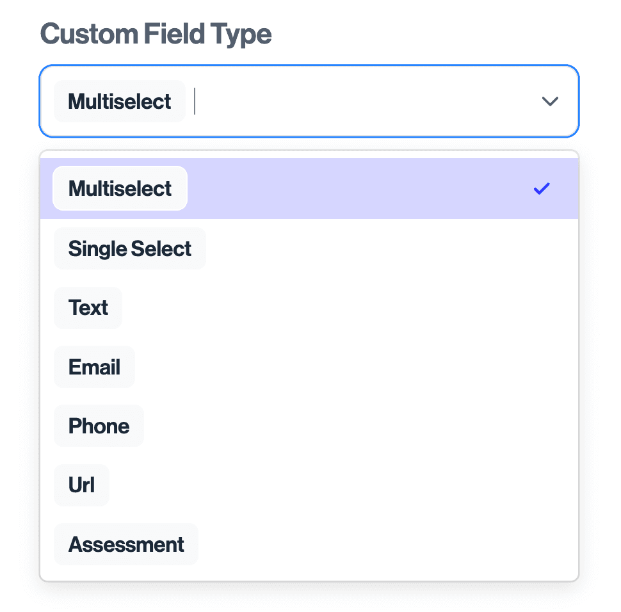Deselect the highlighted Multiselect option
621x612 pixels.
click(120, 188)
